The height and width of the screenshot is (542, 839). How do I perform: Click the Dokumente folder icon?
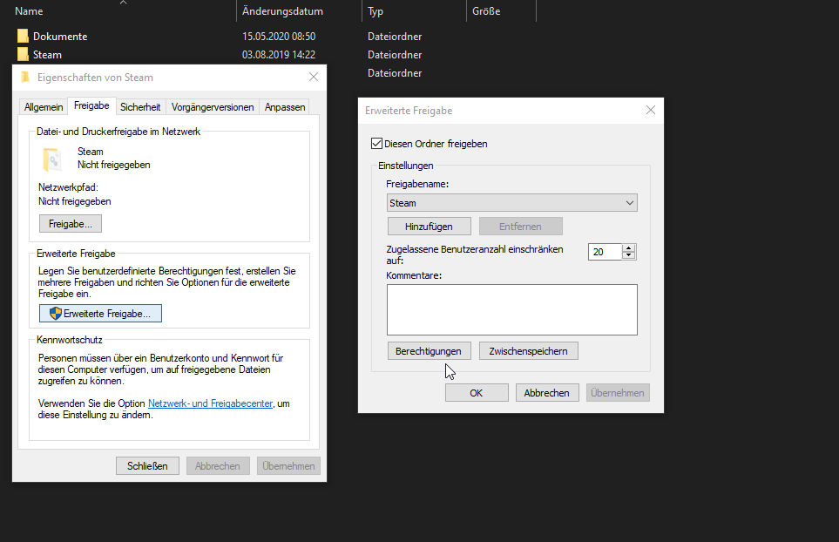point(23,37)
